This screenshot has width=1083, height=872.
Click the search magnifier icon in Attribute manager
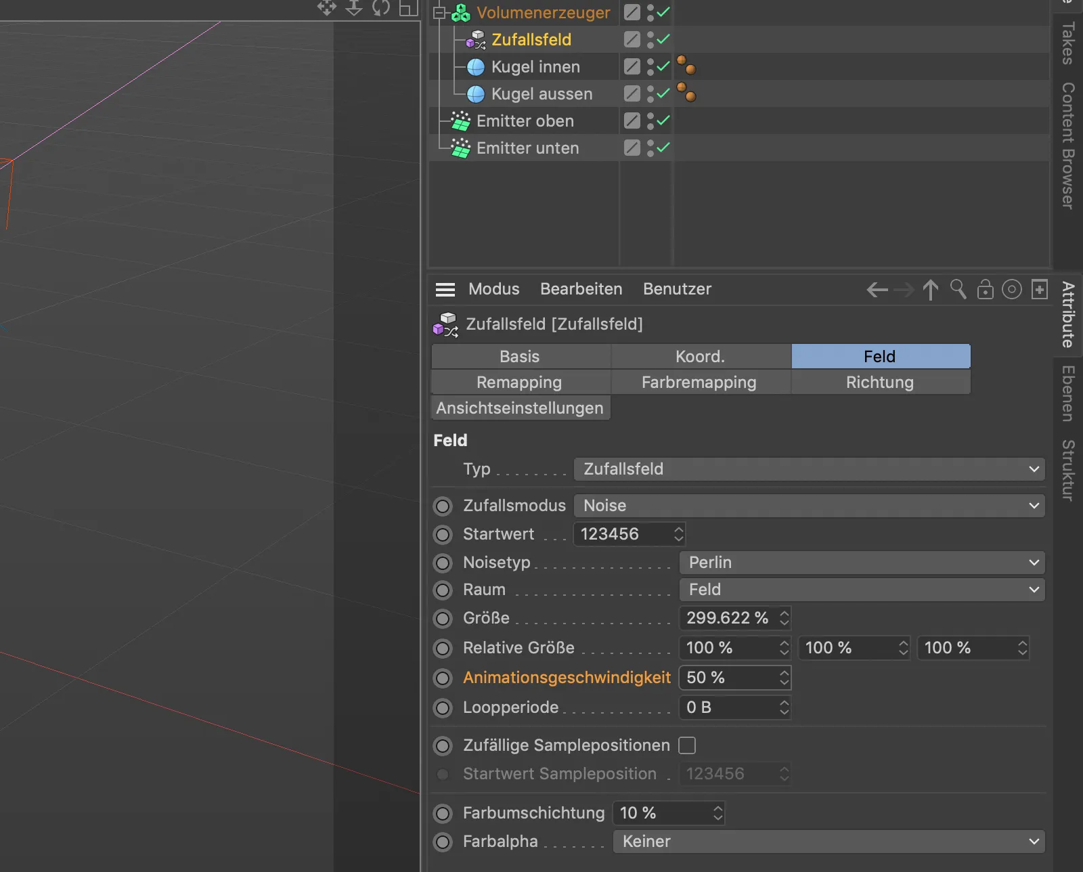tap(958, 290)
